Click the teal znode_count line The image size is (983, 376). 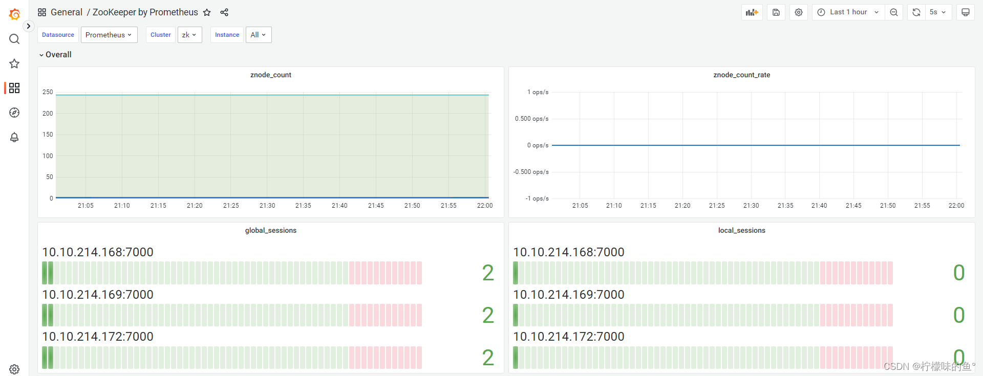[272, 95]
